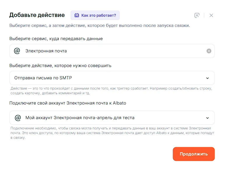Click the orange 'Продолжить' button

tap(194, 154)
